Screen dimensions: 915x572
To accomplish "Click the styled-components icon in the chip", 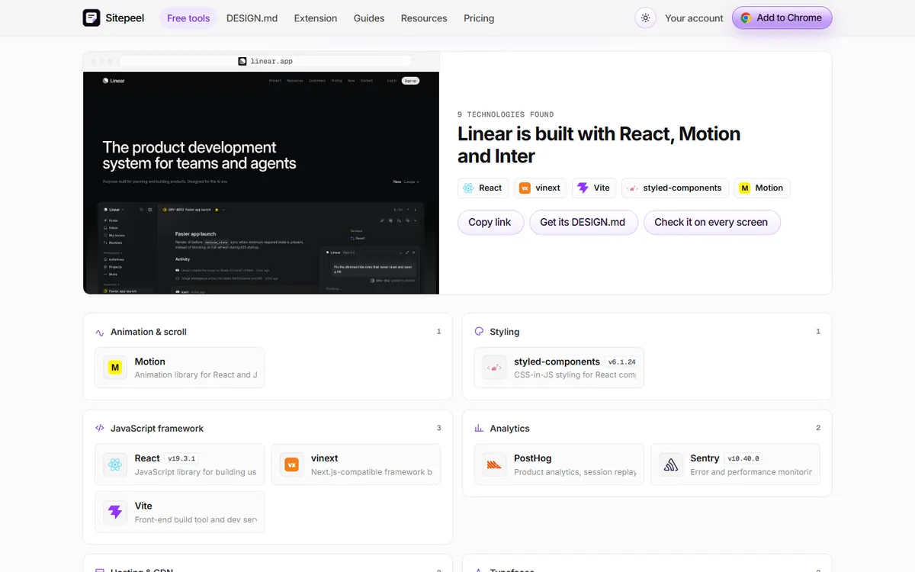I will click(x=632, y=188).
